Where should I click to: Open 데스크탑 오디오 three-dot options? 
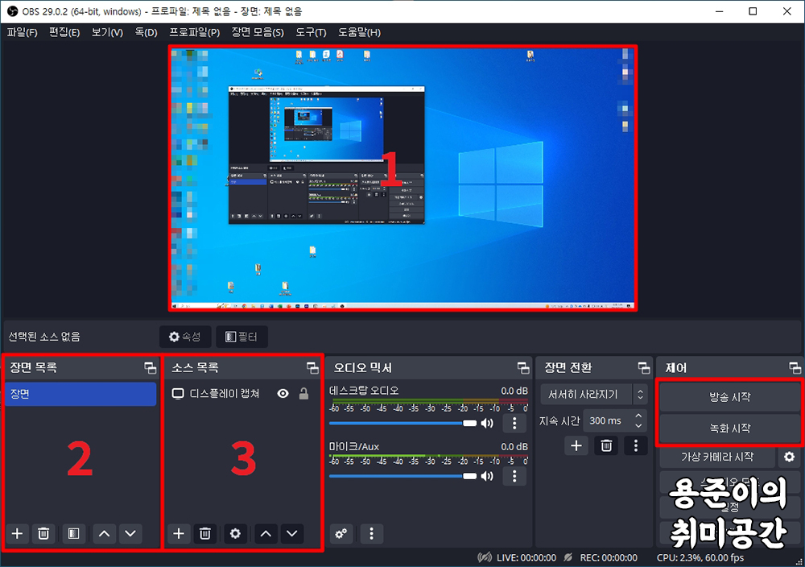coord(514,423)
